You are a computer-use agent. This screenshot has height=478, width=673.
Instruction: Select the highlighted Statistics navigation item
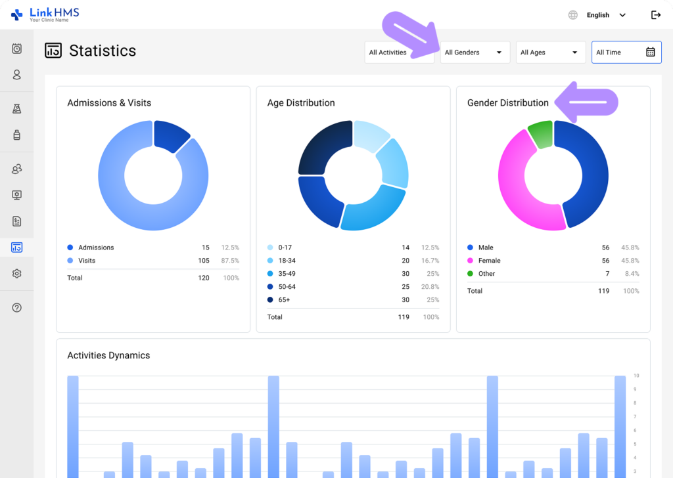(16, 247)
